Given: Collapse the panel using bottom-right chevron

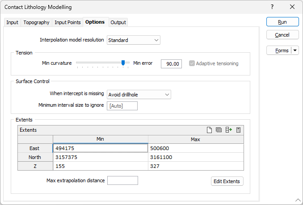Looking at the screenshot, I should 298,200.
